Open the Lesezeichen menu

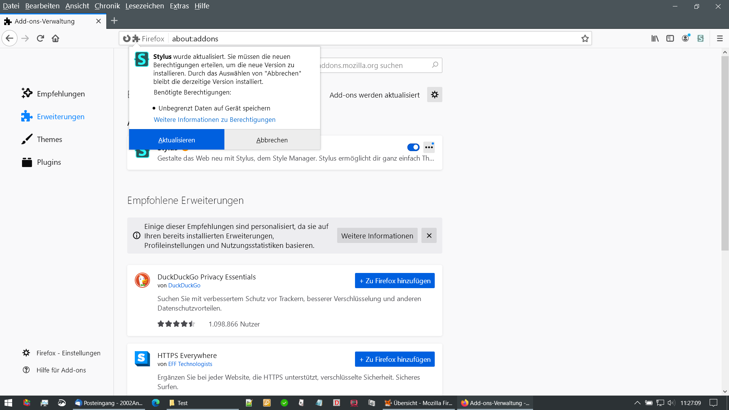point(145,6)
